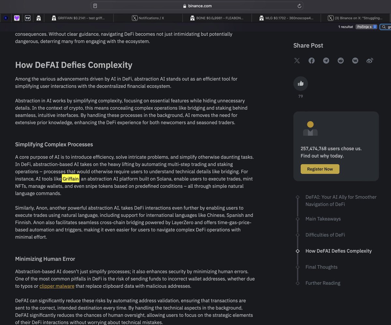Viewport: 391px width, 325px height.
Task: Open the reader view icon in address bar
Action: tap(95, 6)
